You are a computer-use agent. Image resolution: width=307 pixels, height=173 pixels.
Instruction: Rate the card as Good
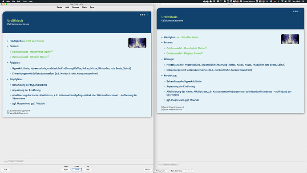(77, 170)
